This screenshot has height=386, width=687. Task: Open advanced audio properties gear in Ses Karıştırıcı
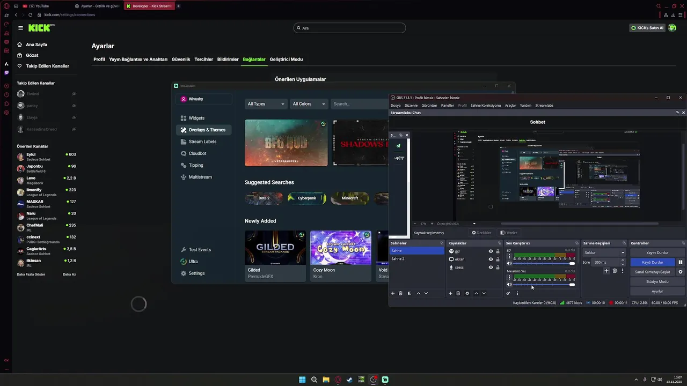[x=508, y=293]
